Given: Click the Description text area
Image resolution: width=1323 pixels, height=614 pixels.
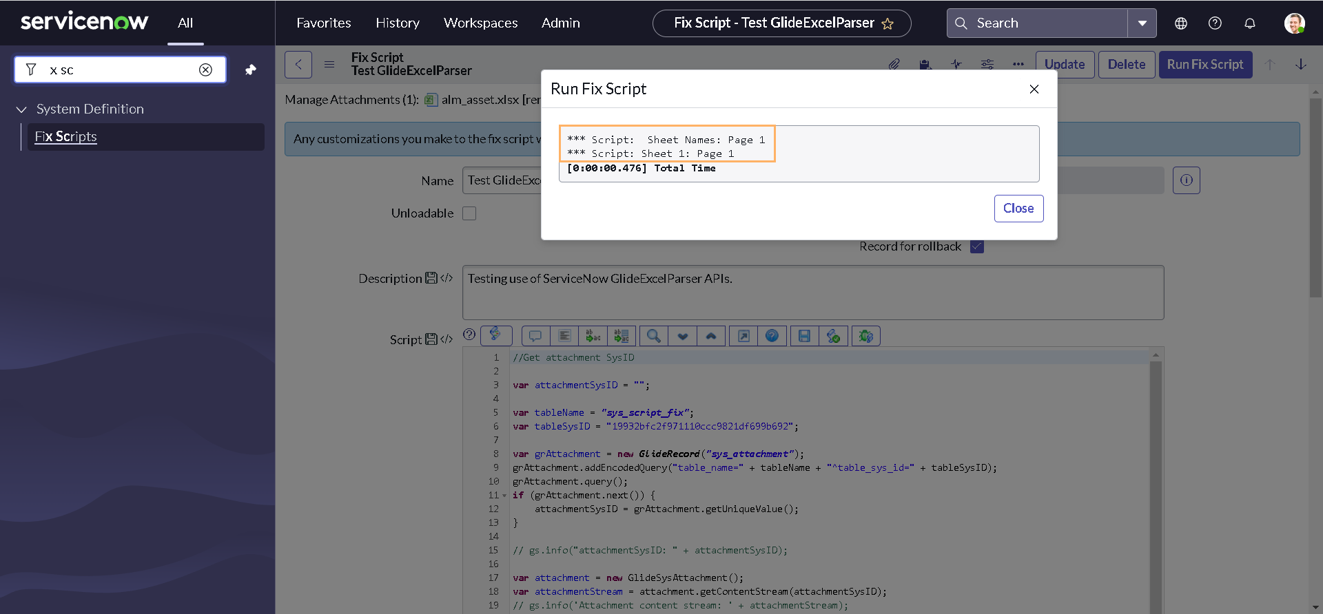Looking at the screenshot, I should coord(813,293).
